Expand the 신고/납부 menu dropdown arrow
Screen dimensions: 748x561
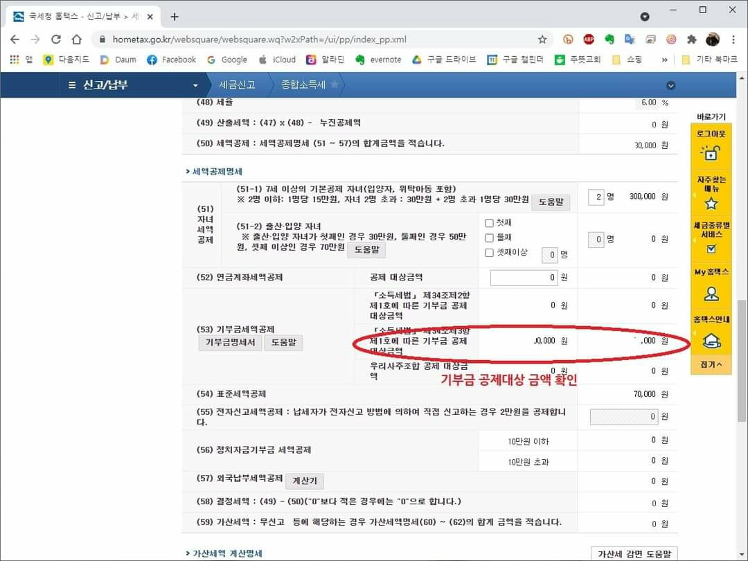tap(195, 85)
